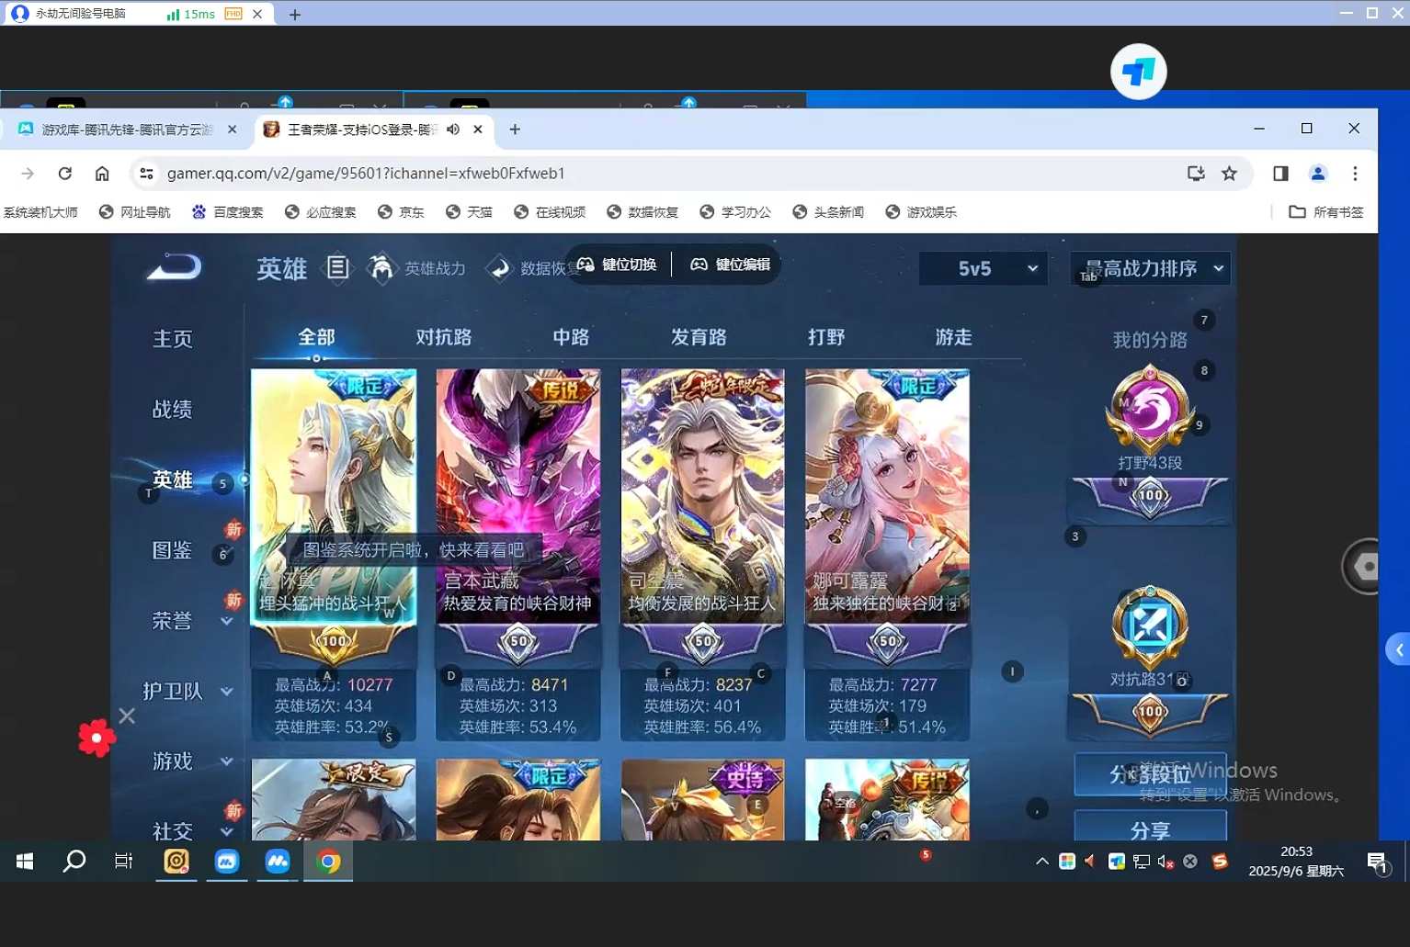The width and height of the screenshot is (1410, 947).
Task: Open 英雄战力 view
Action: pos(416,268)
